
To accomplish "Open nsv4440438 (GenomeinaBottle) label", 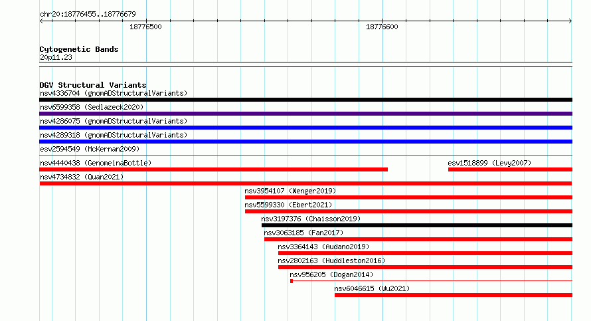I will pos(96,163).
